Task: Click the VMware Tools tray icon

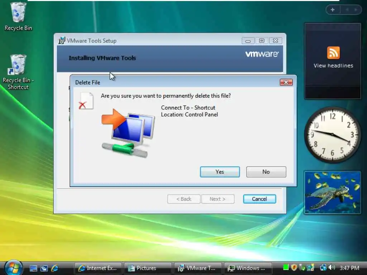Action: point(310,267)
